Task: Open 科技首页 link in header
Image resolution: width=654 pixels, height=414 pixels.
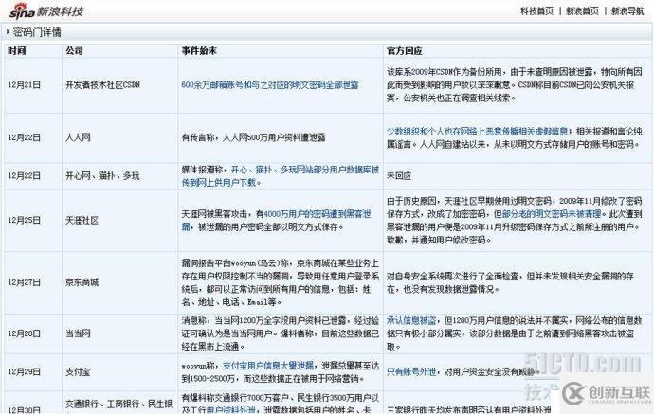Action: click(536, 11)
